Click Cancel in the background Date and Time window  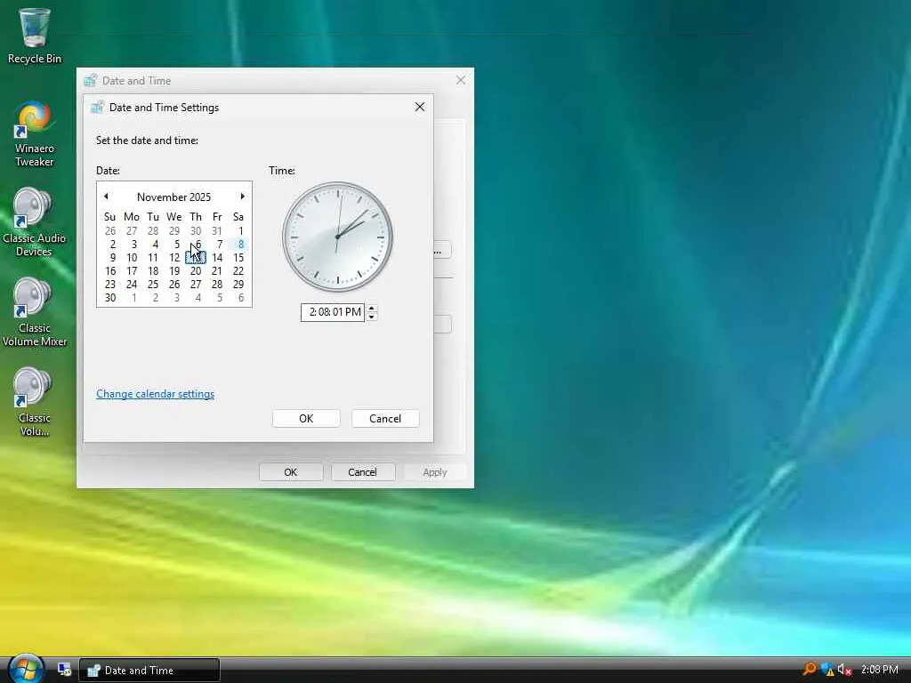[363, 472]
